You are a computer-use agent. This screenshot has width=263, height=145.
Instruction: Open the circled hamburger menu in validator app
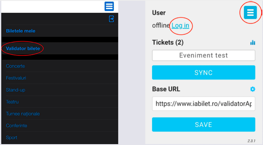250,13
